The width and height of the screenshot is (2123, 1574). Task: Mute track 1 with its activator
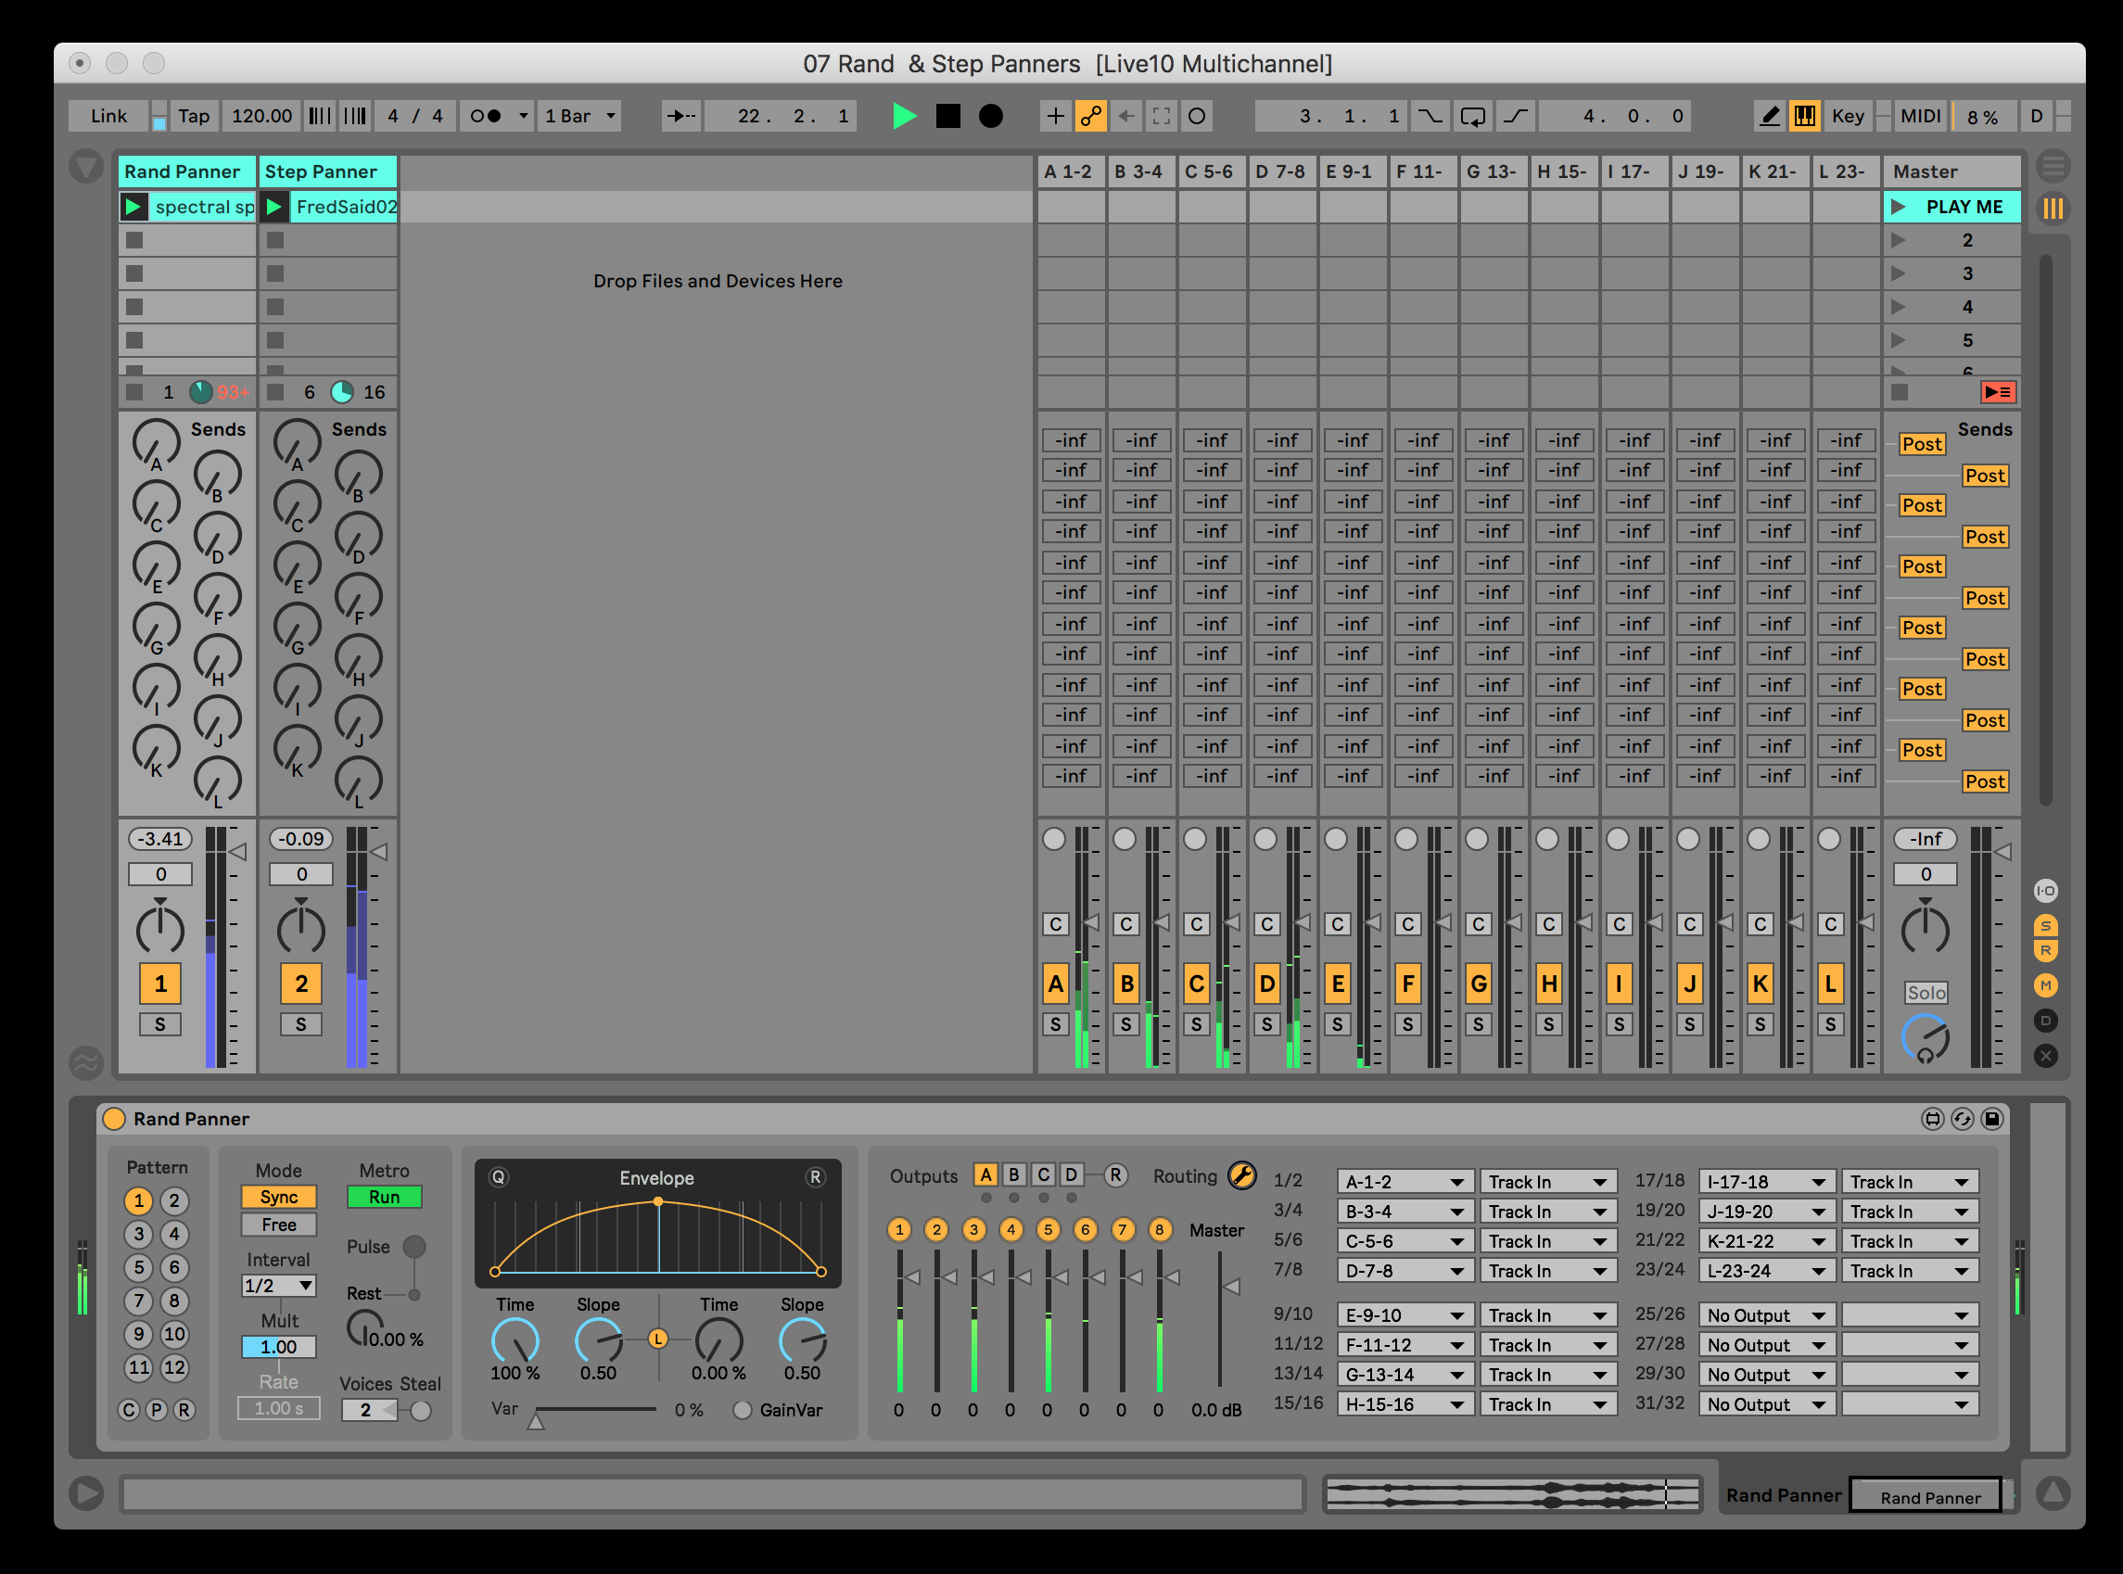coord(160,984)
